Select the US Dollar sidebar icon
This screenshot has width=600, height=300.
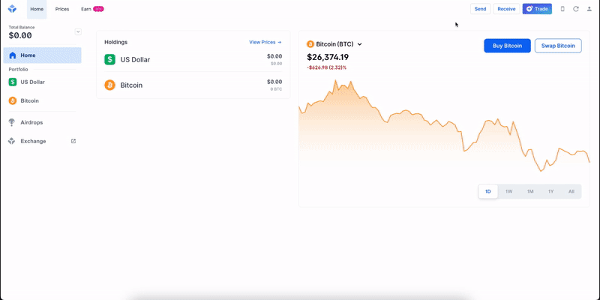click(13, 82)
